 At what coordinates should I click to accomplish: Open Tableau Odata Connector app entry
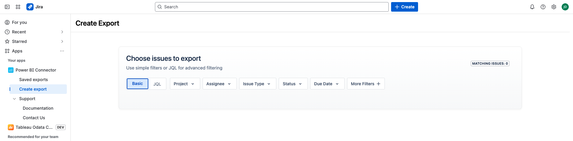pos(34,127)
